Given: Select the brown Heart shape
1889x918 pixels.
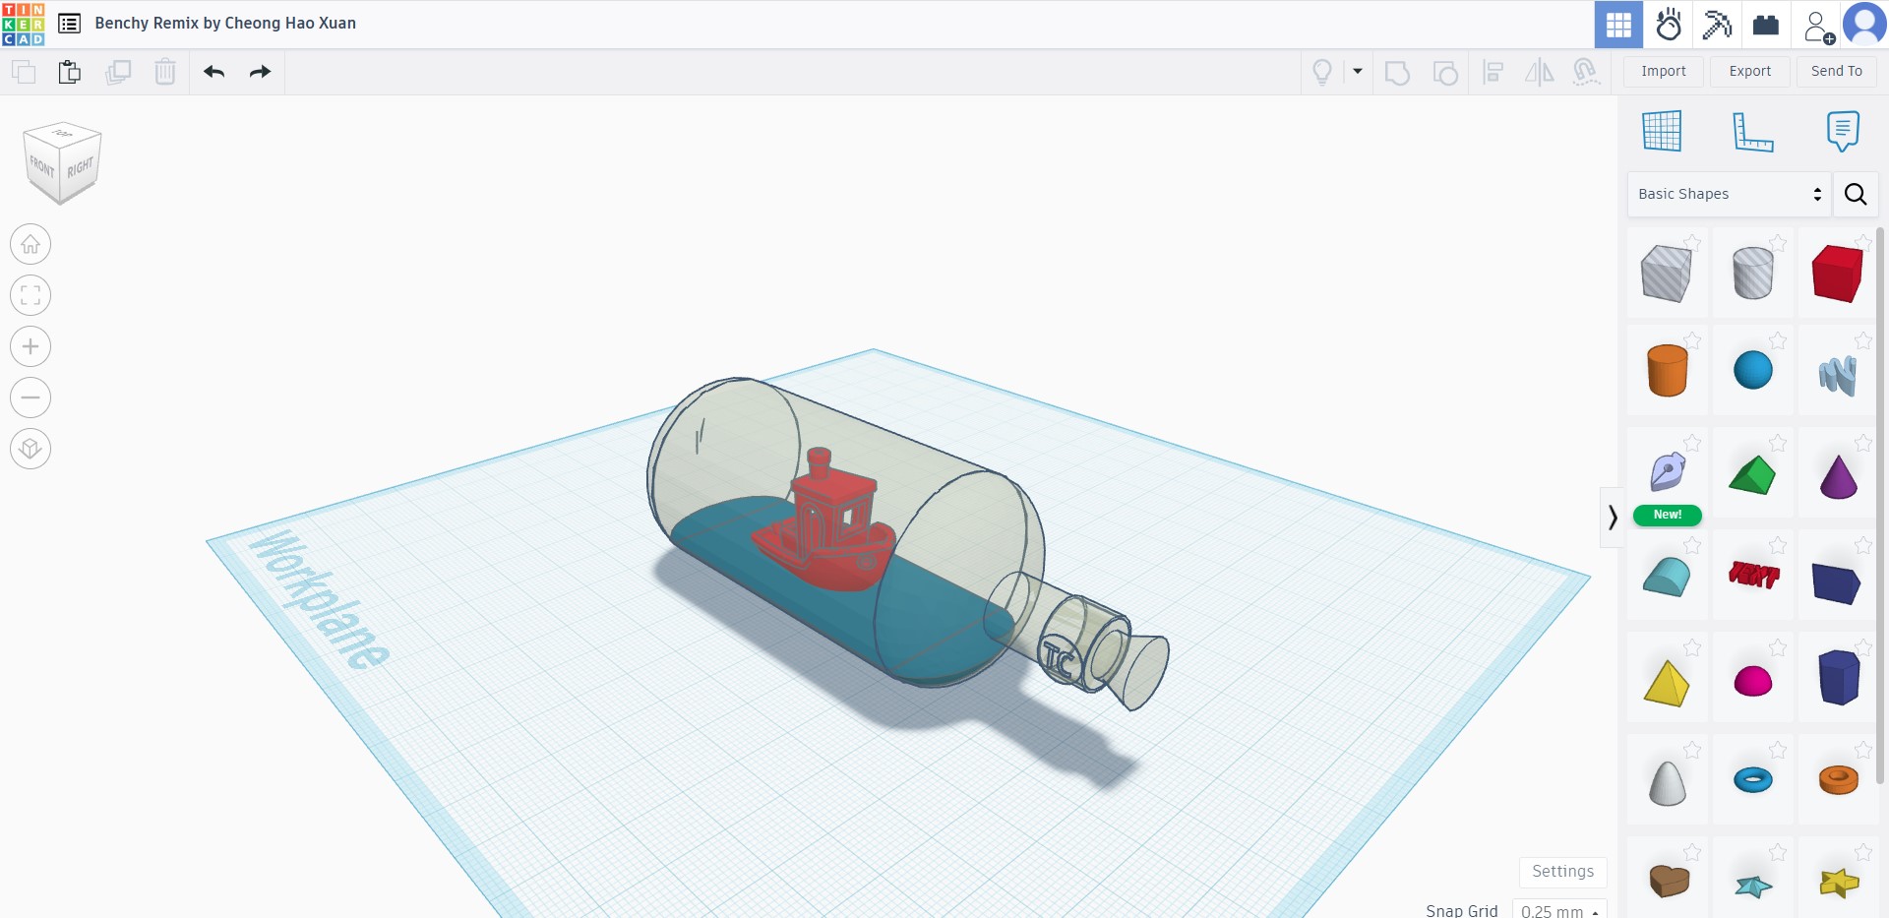Looking at the screenshot, I should coord(1669,880).
